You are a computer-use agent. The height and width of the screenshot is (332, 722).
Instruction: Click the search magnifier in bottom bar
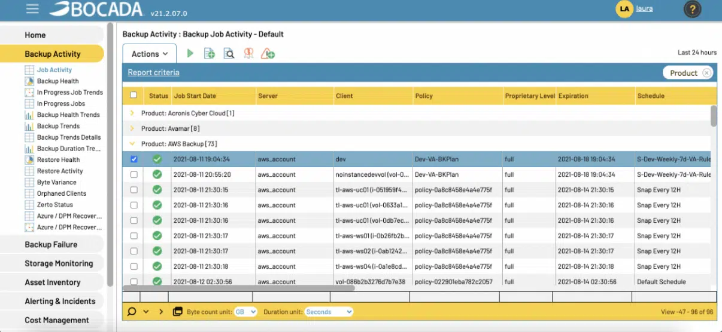coord(132,312)
